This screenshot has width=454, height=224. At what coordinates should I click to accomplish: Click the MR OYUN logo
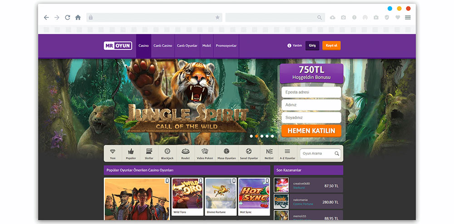(x=118, y=45)
